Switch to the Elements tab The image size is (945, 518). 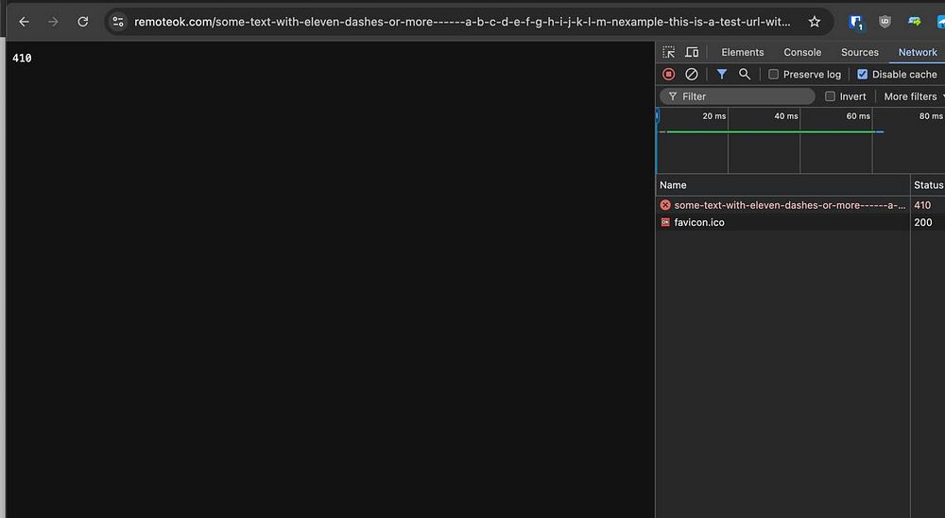pos(743,53)
